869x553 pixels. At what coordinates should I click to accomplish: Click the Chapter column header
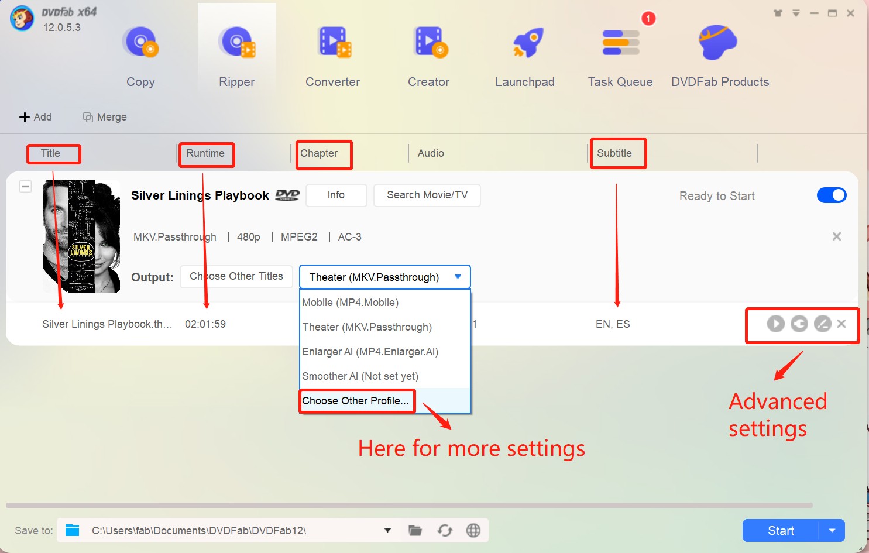[319, 153]
